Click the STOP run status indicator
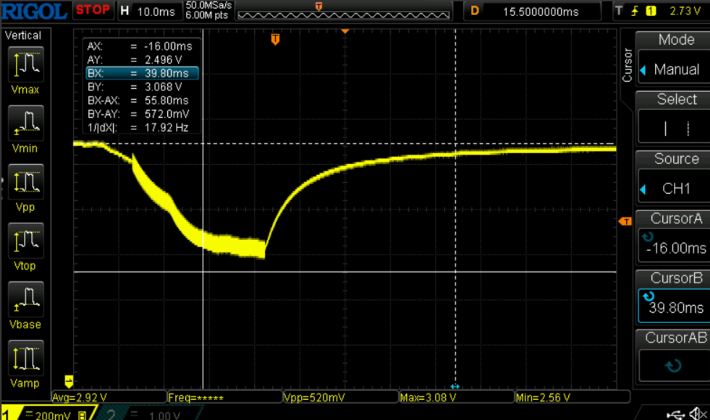The height and width of the screenshot is (420, 710). (93, 10)
